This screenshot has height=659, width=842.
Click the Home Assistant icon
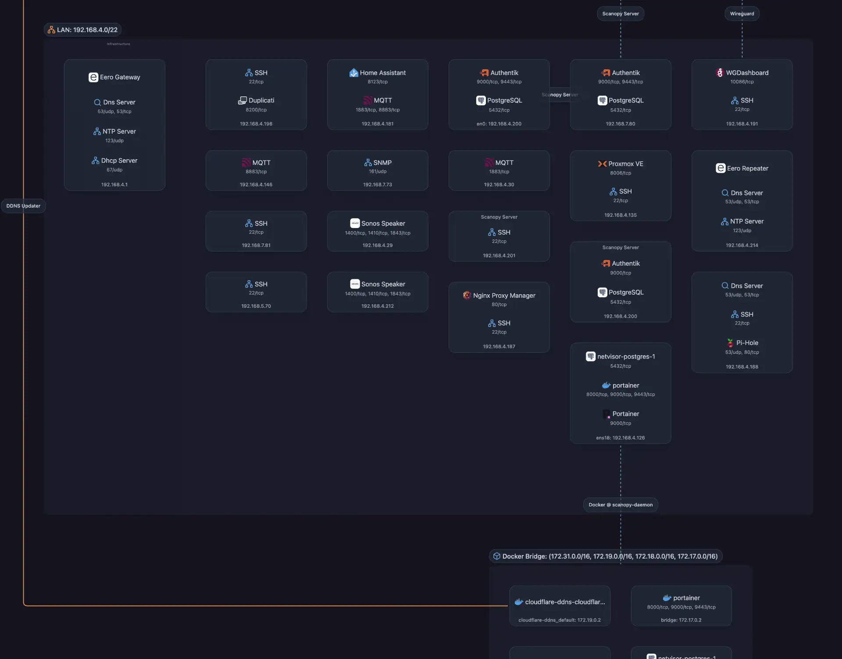pos(353,73)
